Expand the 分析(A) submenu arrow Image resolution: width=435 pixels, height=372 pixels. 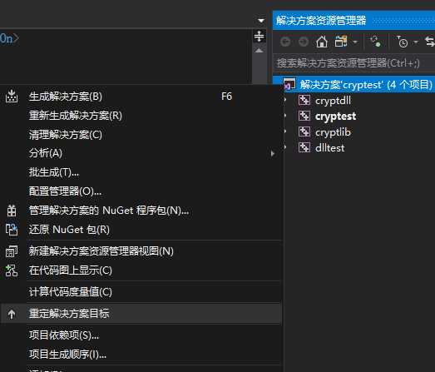click(273, 153)
